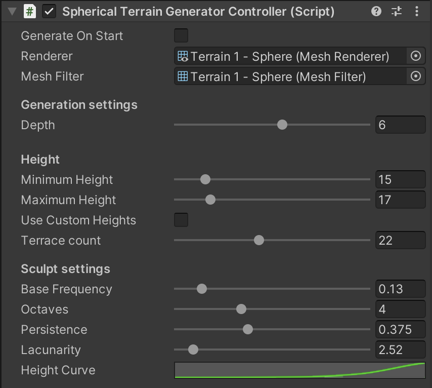The width and height of the screenshot is (432, 388).
Task: Click the Depth slider handle
Action: click(282, 125)
